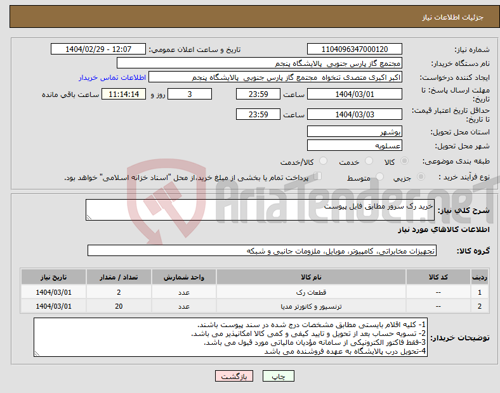Click the city field عسلویه
This screenshot has width=500, height=393.
tap(354, 146)
